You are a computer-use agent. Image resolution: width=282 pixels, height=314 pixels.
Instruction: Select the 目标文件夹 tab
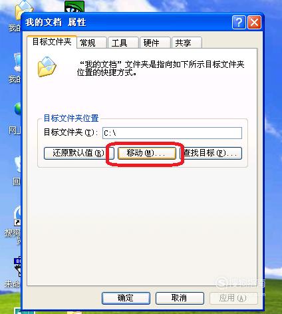pos(52,42)
